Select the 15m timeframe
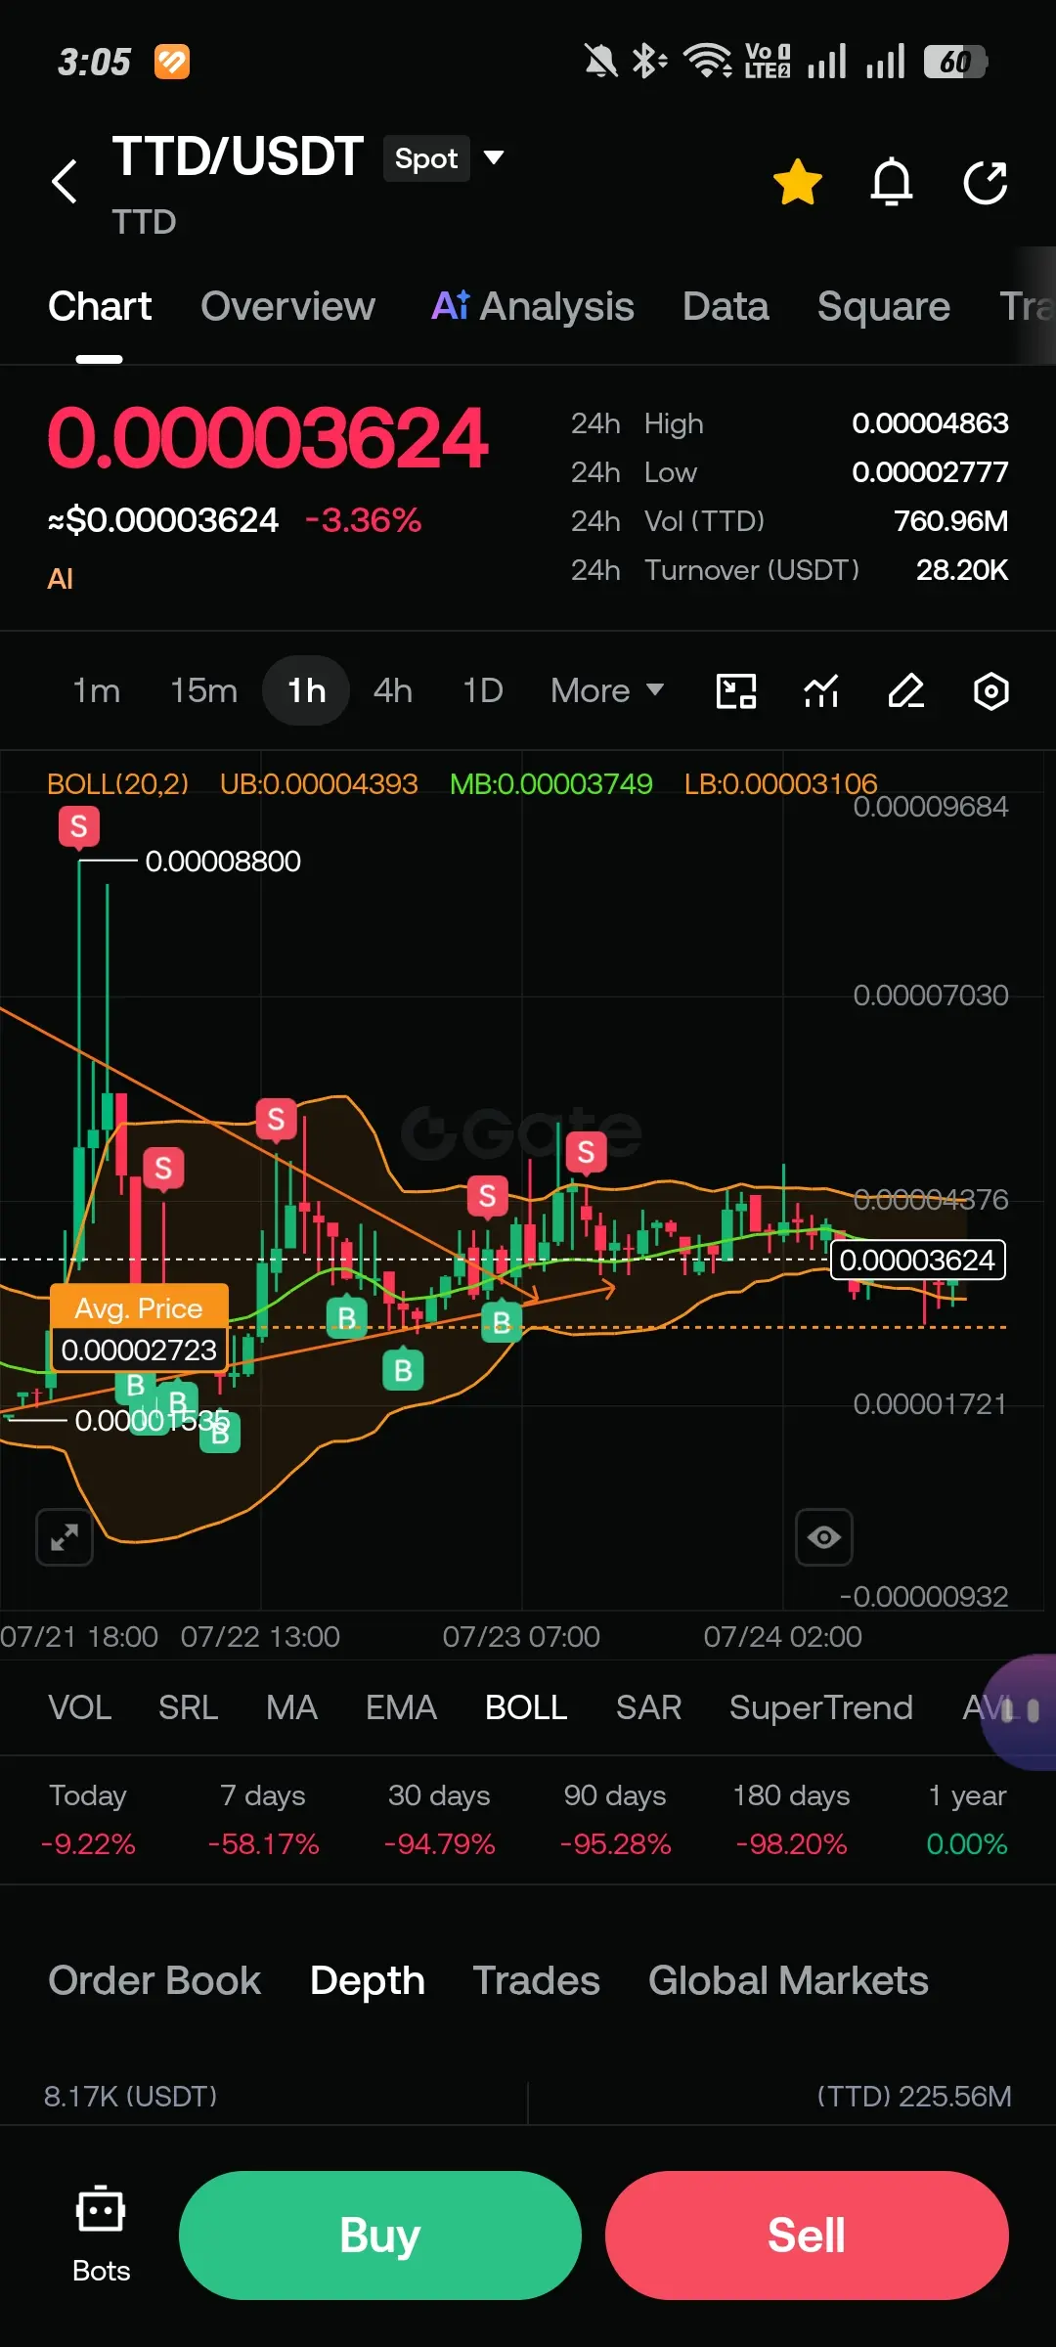Screen dimensions: 1056x2347 pos(203,690)
